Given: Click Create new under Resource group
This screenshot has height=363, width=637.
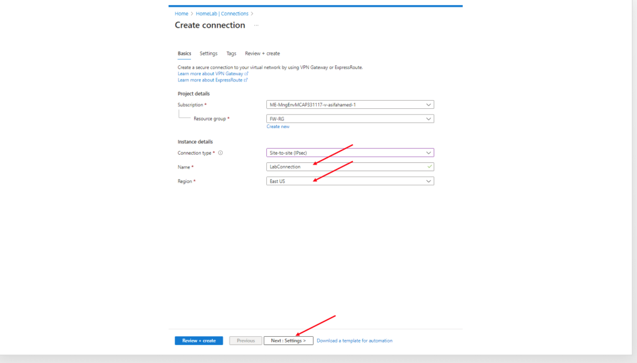Looking at the screenshot, I should tap(278, 127).
